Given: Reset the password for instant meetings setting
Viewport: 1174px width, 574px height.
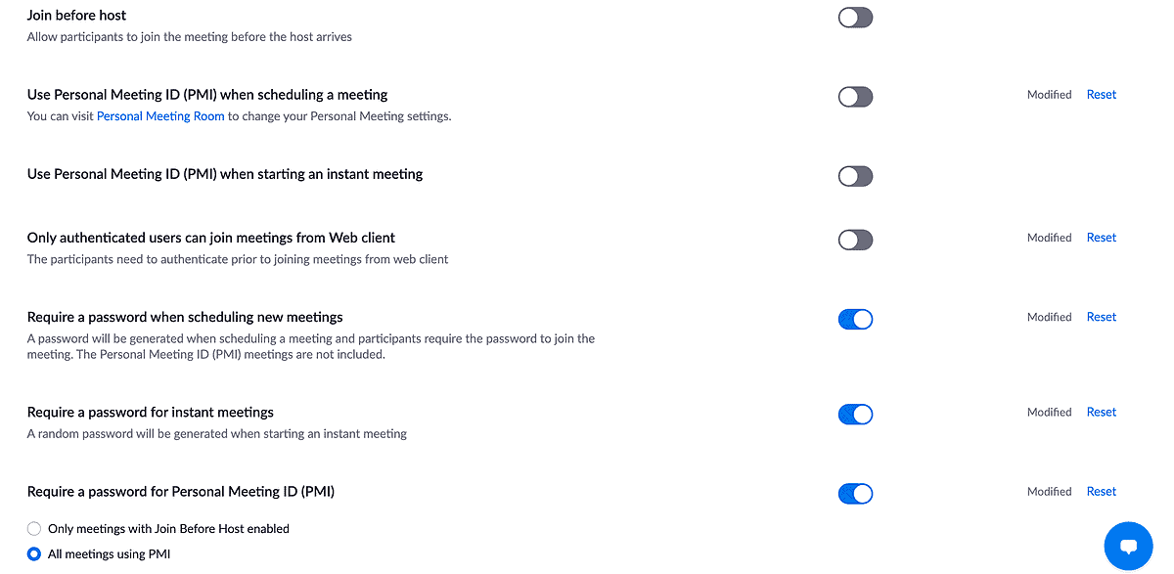Looking at the screenshot, I should click(1102, 413).
